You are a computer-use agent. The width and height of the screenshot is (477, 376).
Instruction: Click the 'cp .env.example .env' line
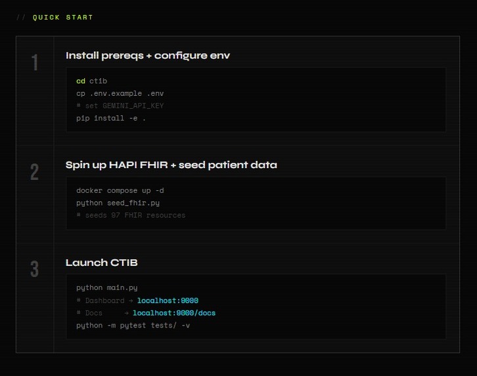click(120, 94)
